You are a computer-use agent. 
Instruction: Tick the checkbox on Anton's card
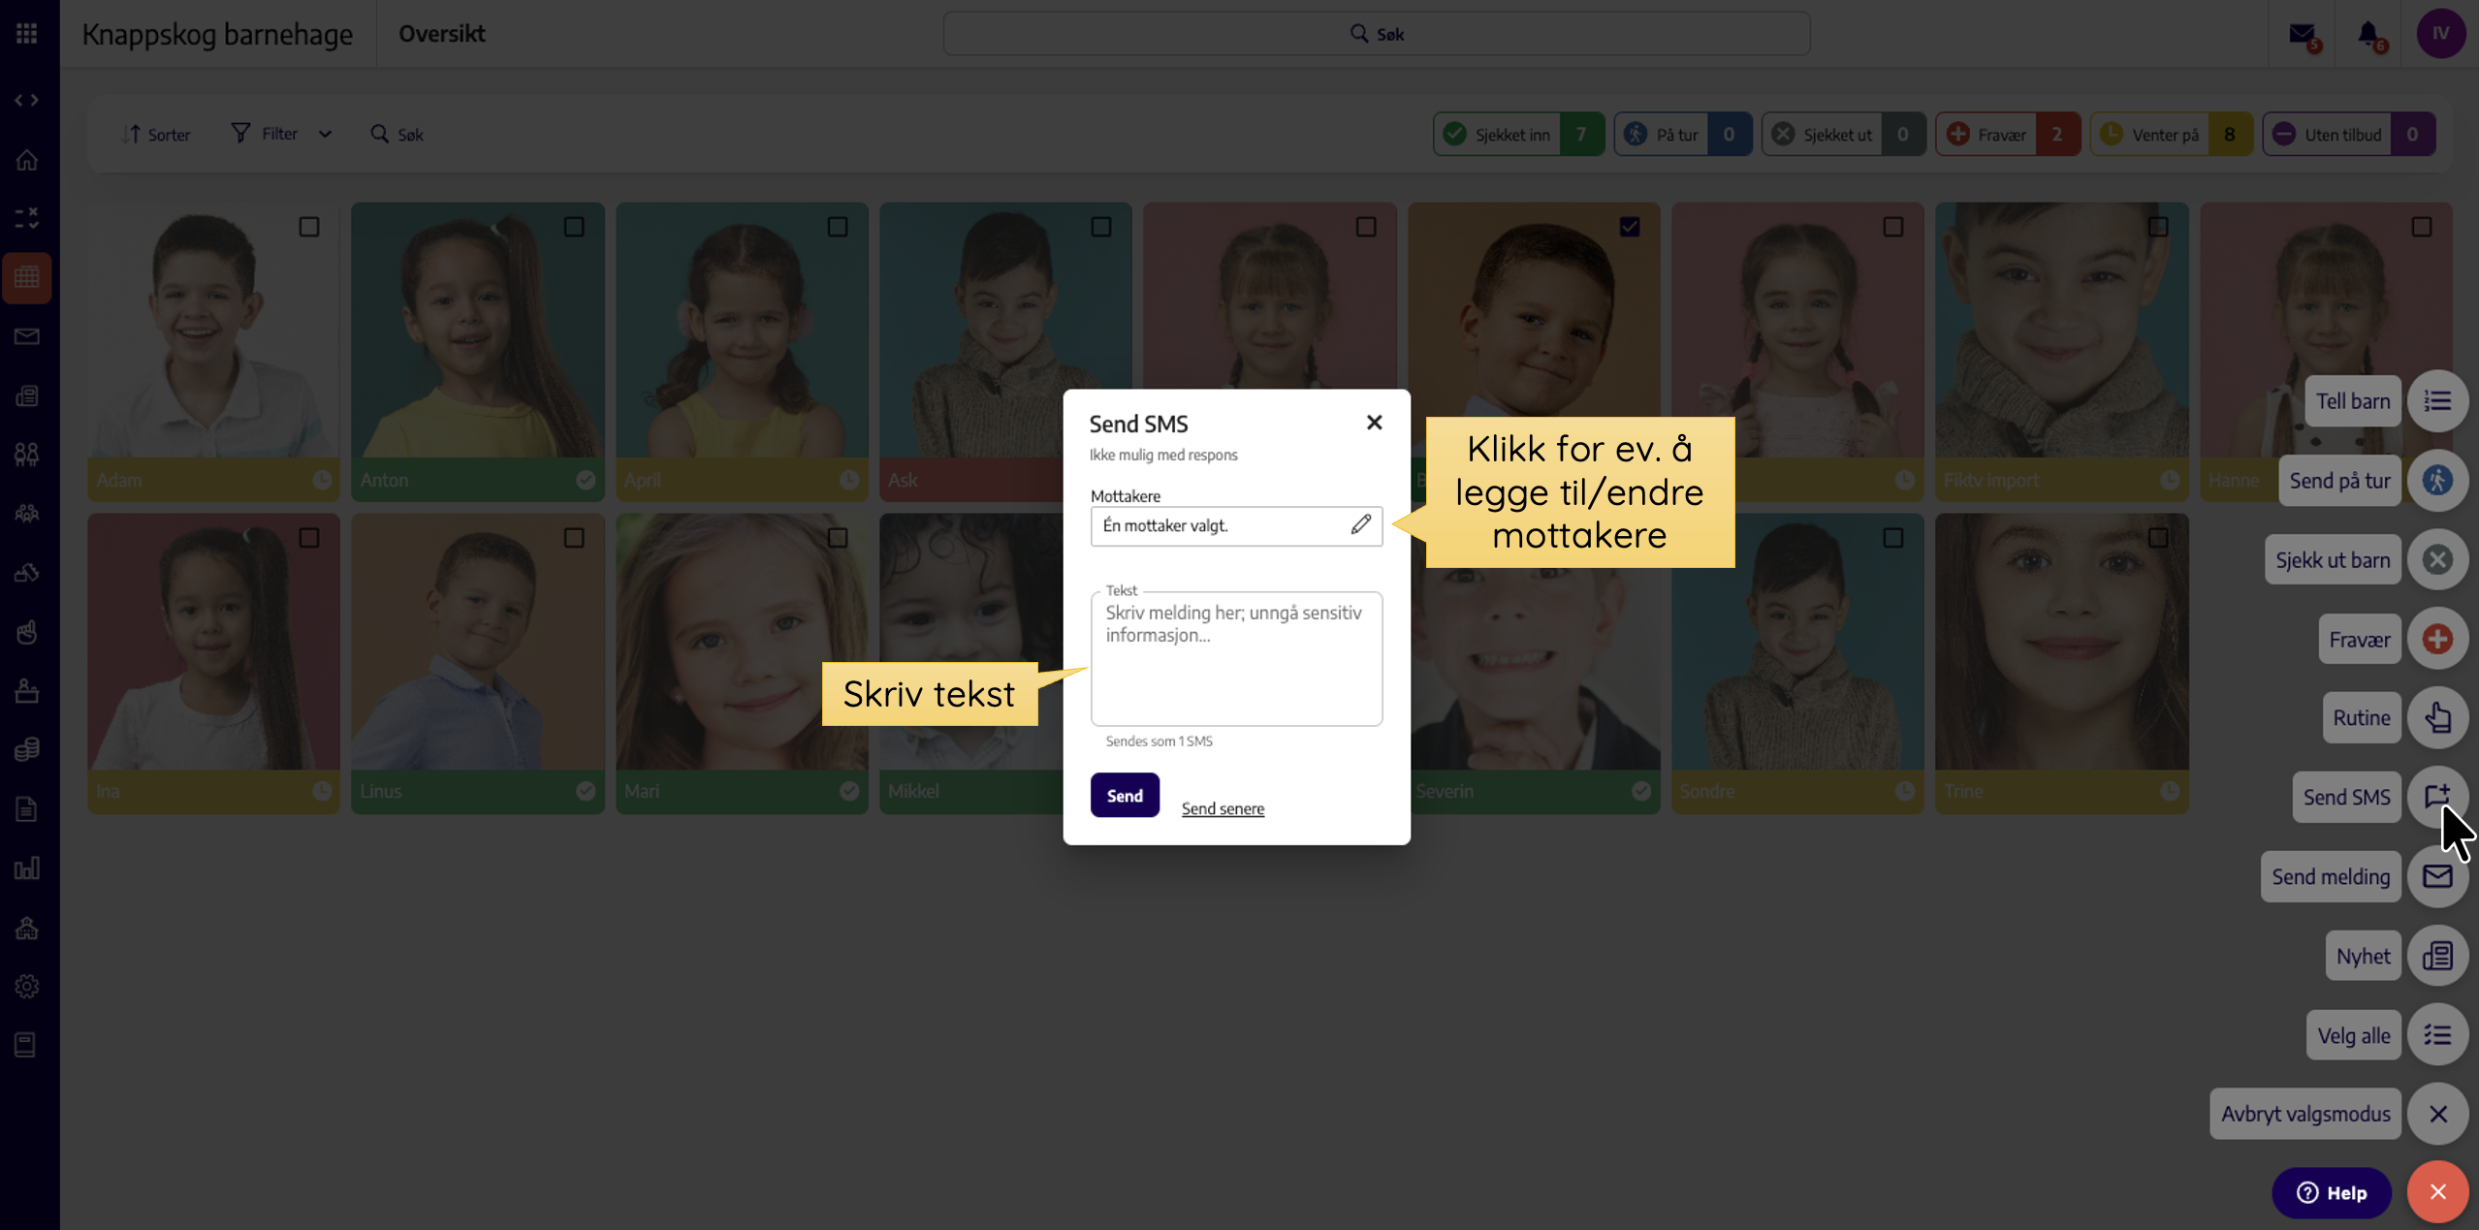[574, 227]
